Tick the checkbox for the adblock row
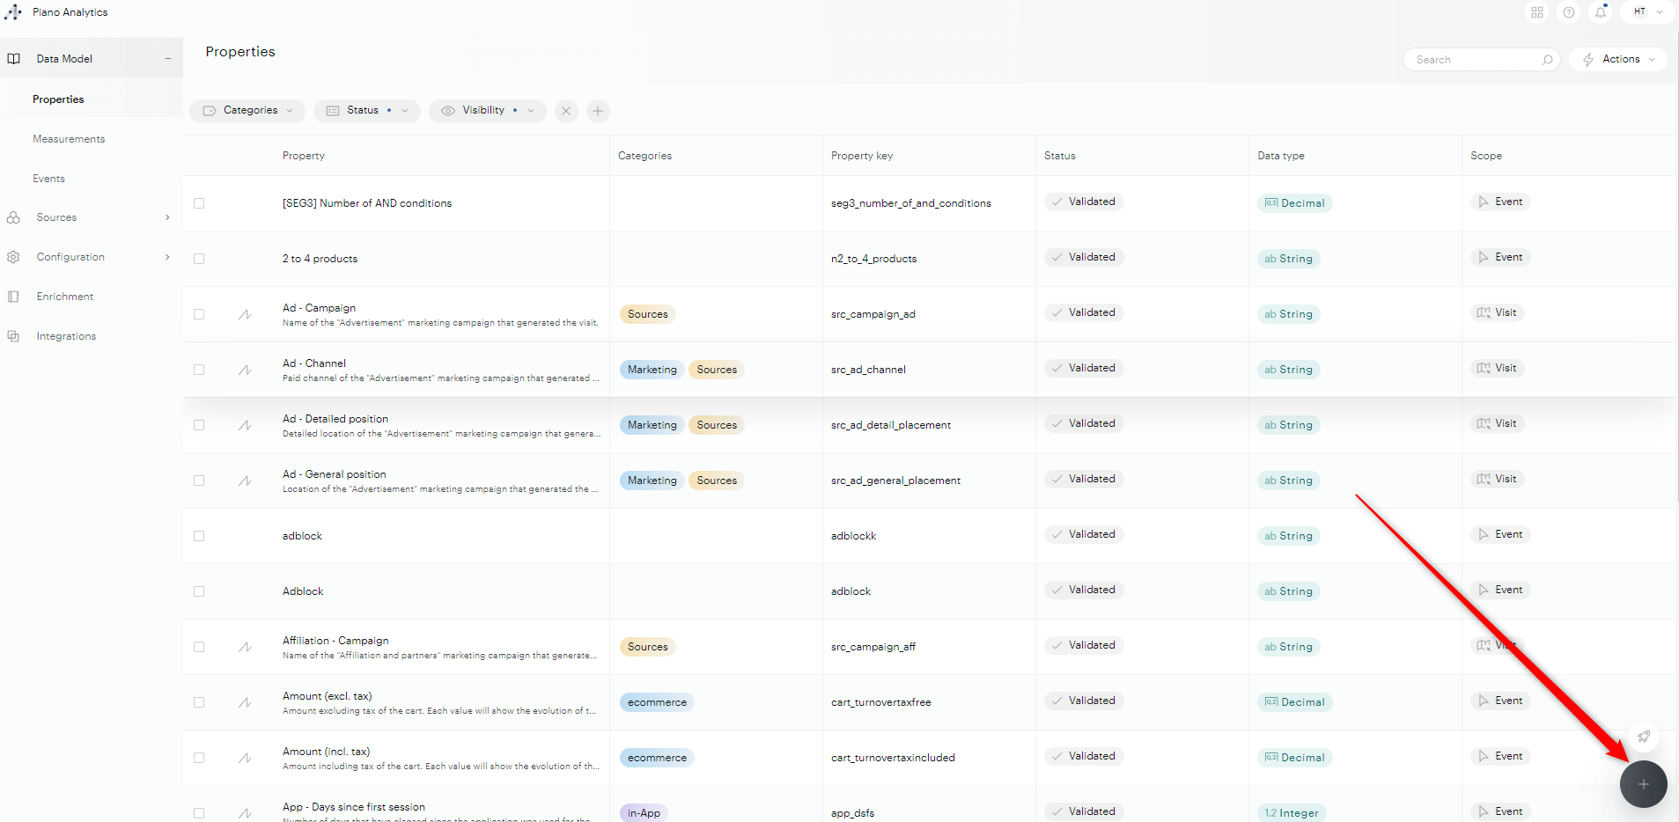 point(199,536)
